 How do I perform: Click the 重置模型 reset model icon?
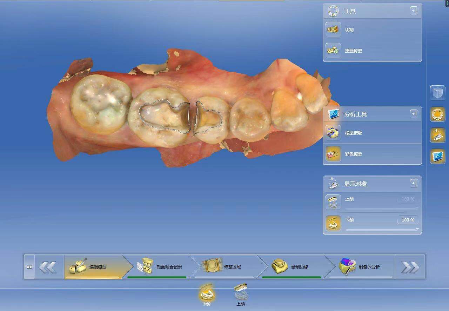[333, 51]
